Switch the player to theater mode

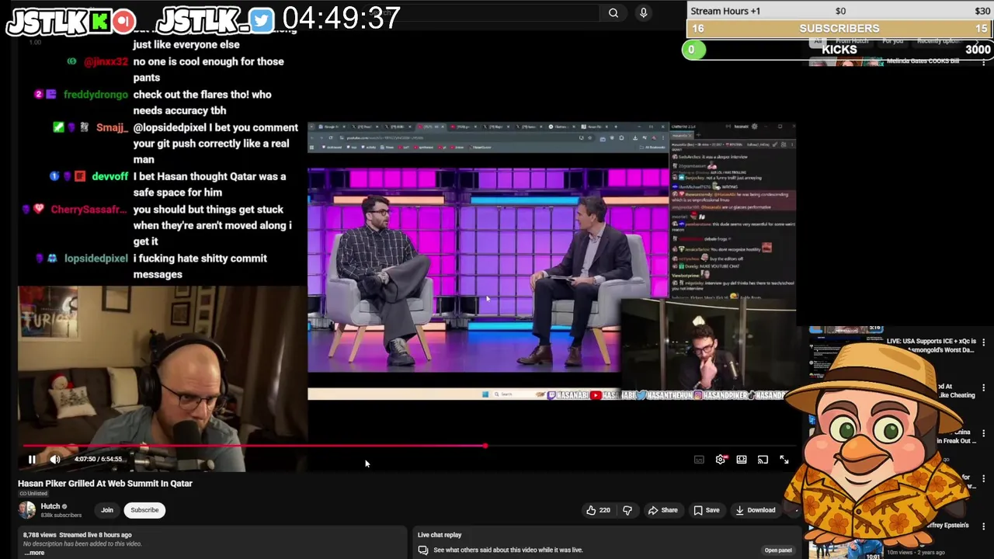coord(742,460)
